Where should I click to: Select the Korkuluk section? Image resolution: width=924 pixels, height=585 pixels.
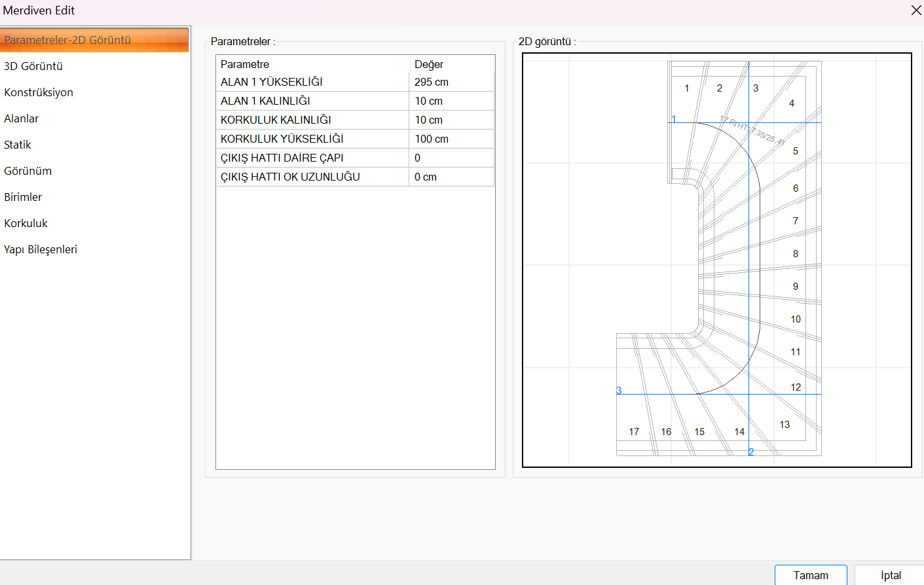(x=26, y=223)
